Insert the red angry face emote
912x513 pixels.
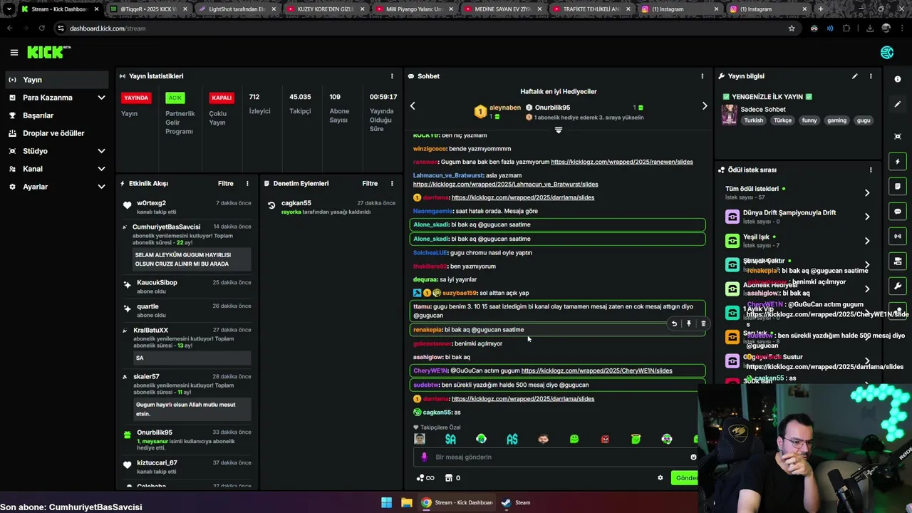coord(605,439)
